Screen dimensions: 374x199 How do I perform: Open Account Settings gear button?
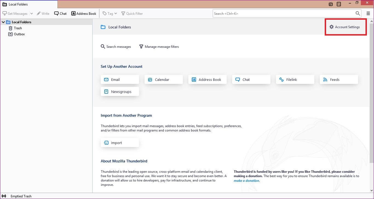click(344, 27)
